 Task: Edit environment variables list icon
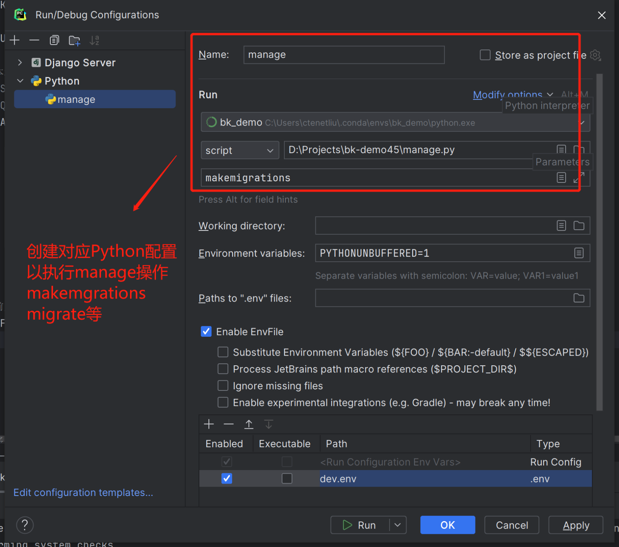[579, 253]
